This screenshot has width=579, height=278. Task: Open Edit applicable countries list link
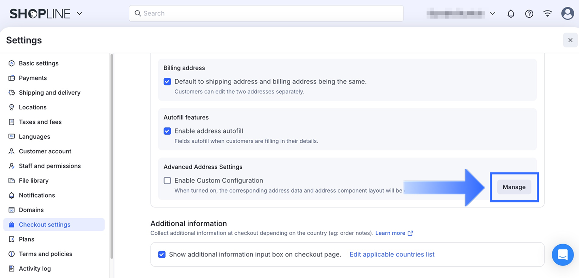[392, 254]
